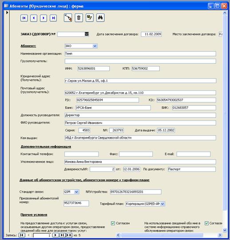Click По документу field with Паспорт
230x240 pixels.
[x=192, y=169]
